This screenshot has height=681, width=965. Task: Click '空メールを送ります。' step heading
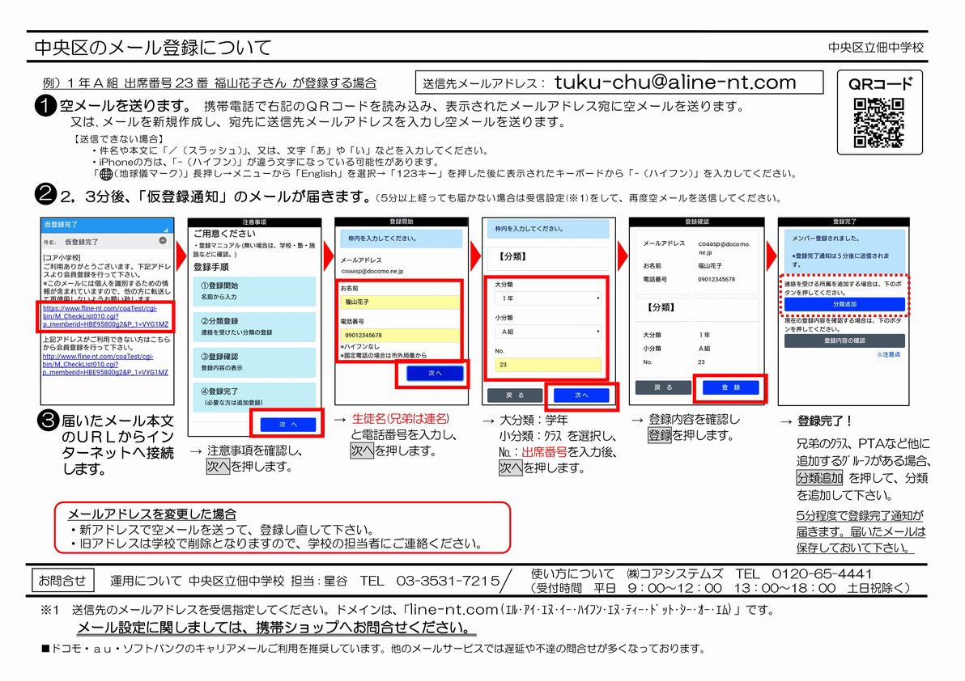(126, 106)
